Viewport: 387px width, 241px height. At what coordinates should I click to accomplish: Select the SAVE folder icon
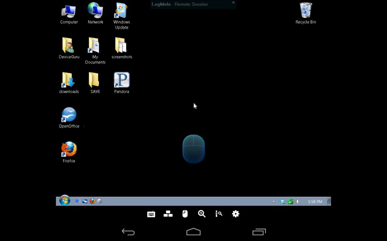click(x=95, y=83)
